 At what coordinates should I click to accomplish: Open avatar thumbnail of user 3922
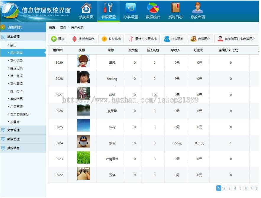pos(83,174)
